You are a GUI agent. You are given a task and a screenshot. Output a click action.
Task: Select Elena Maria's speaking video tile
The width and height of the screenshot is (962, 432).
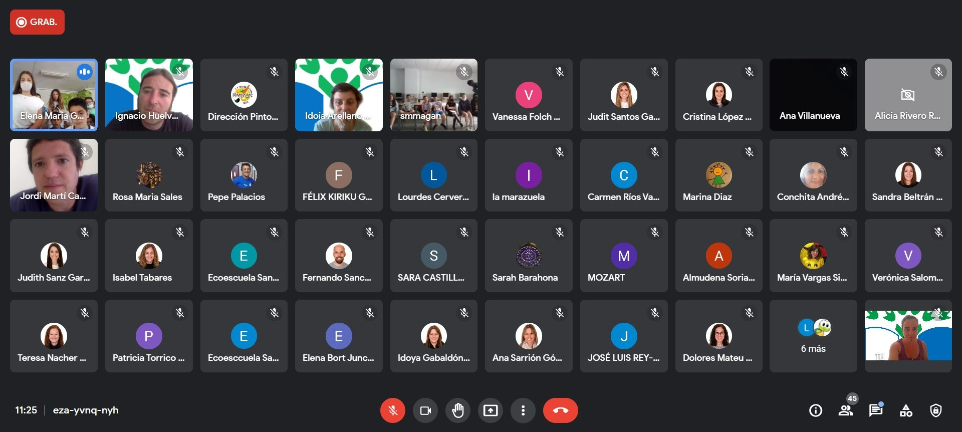[x=54, y=95]
